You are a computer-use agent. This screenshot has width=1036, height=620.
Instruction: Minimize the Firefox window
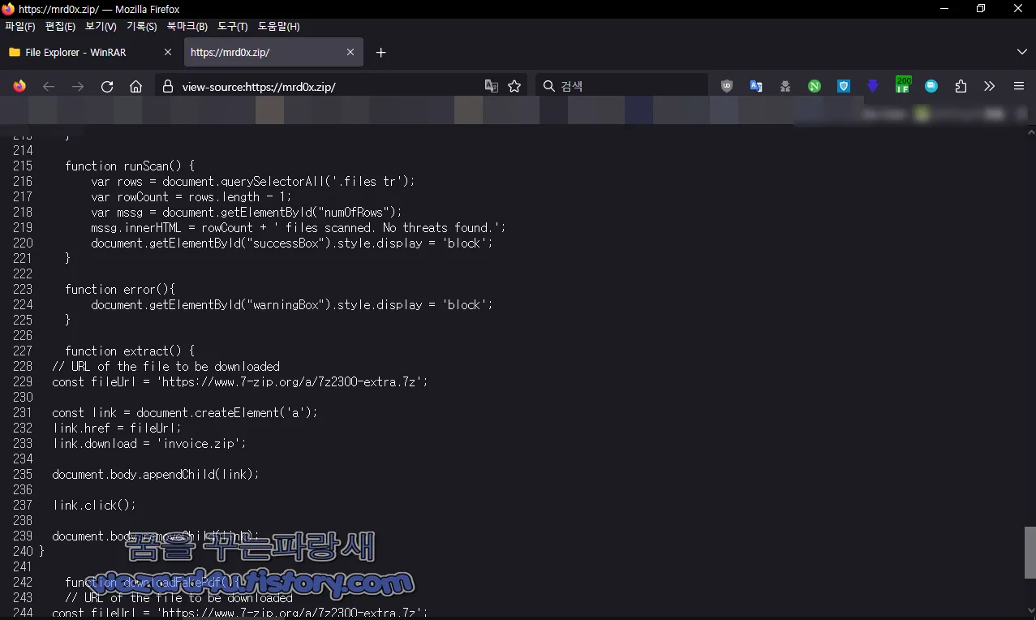click(x=944, y=9)
